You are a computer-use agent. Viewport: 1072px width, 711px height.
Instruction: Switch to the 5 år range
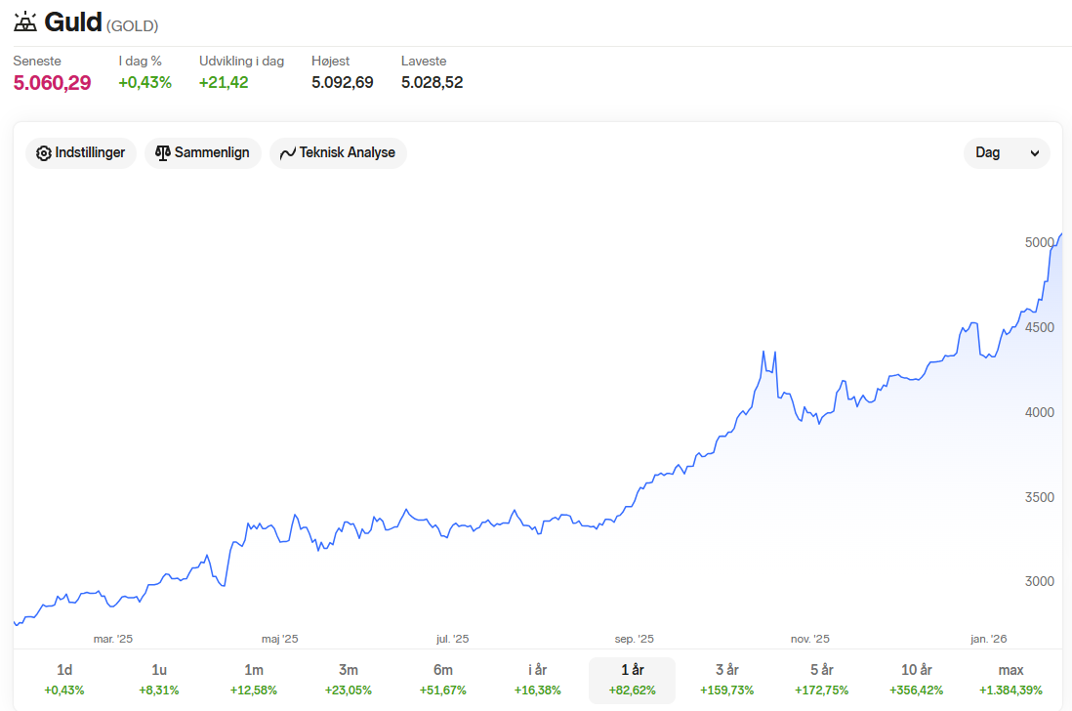(x=822, y=680)
